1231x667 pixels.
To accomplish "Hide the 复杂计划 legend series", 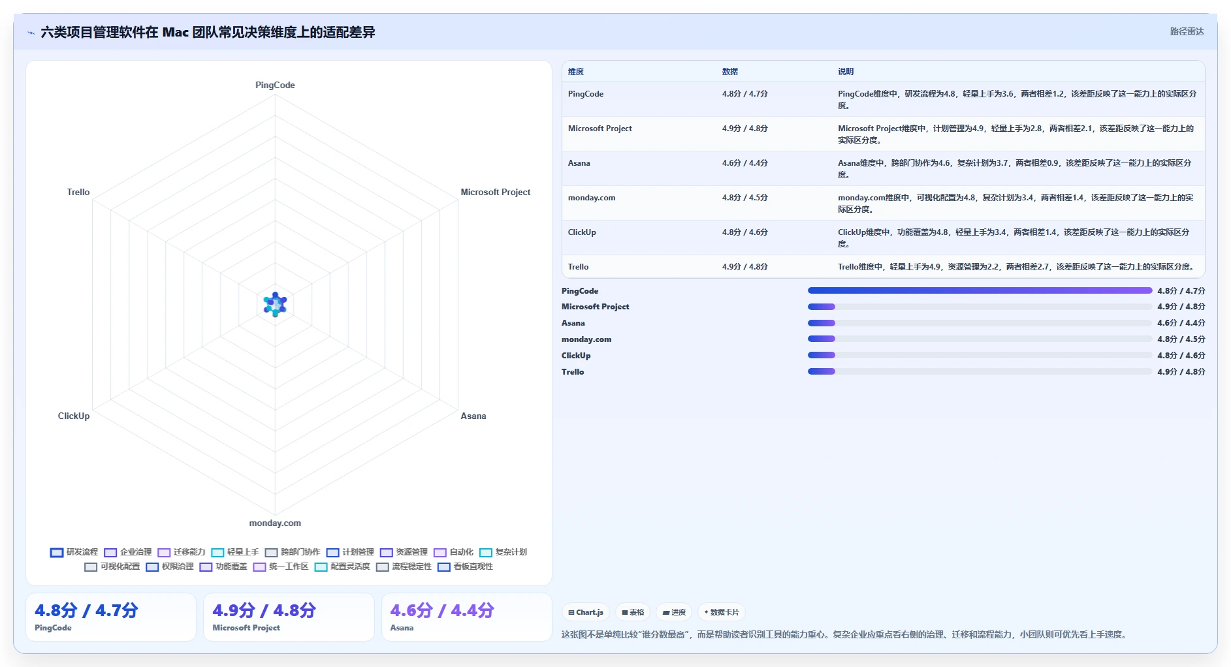I will coord(503,552).
